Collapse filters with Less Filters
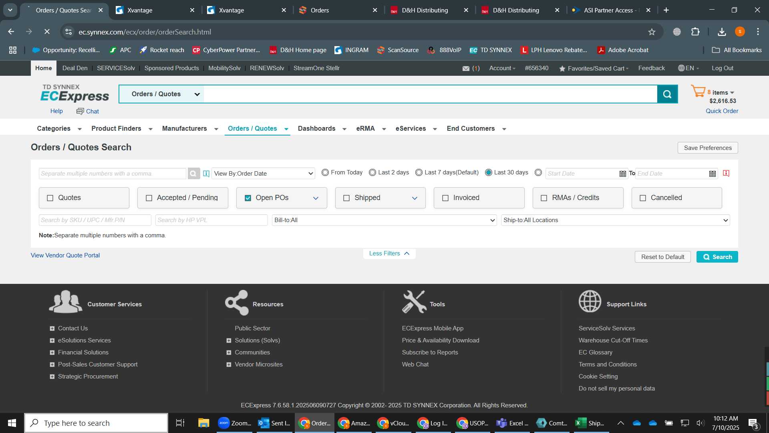Viewport: 769px width, 433px height. tap(389, 253)
